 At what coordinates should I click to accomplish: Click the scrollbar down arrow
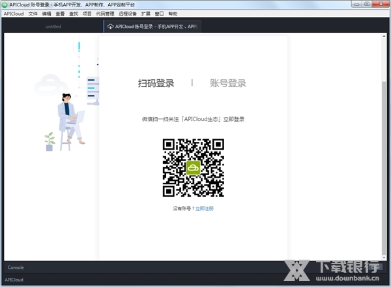pos(384,258)
